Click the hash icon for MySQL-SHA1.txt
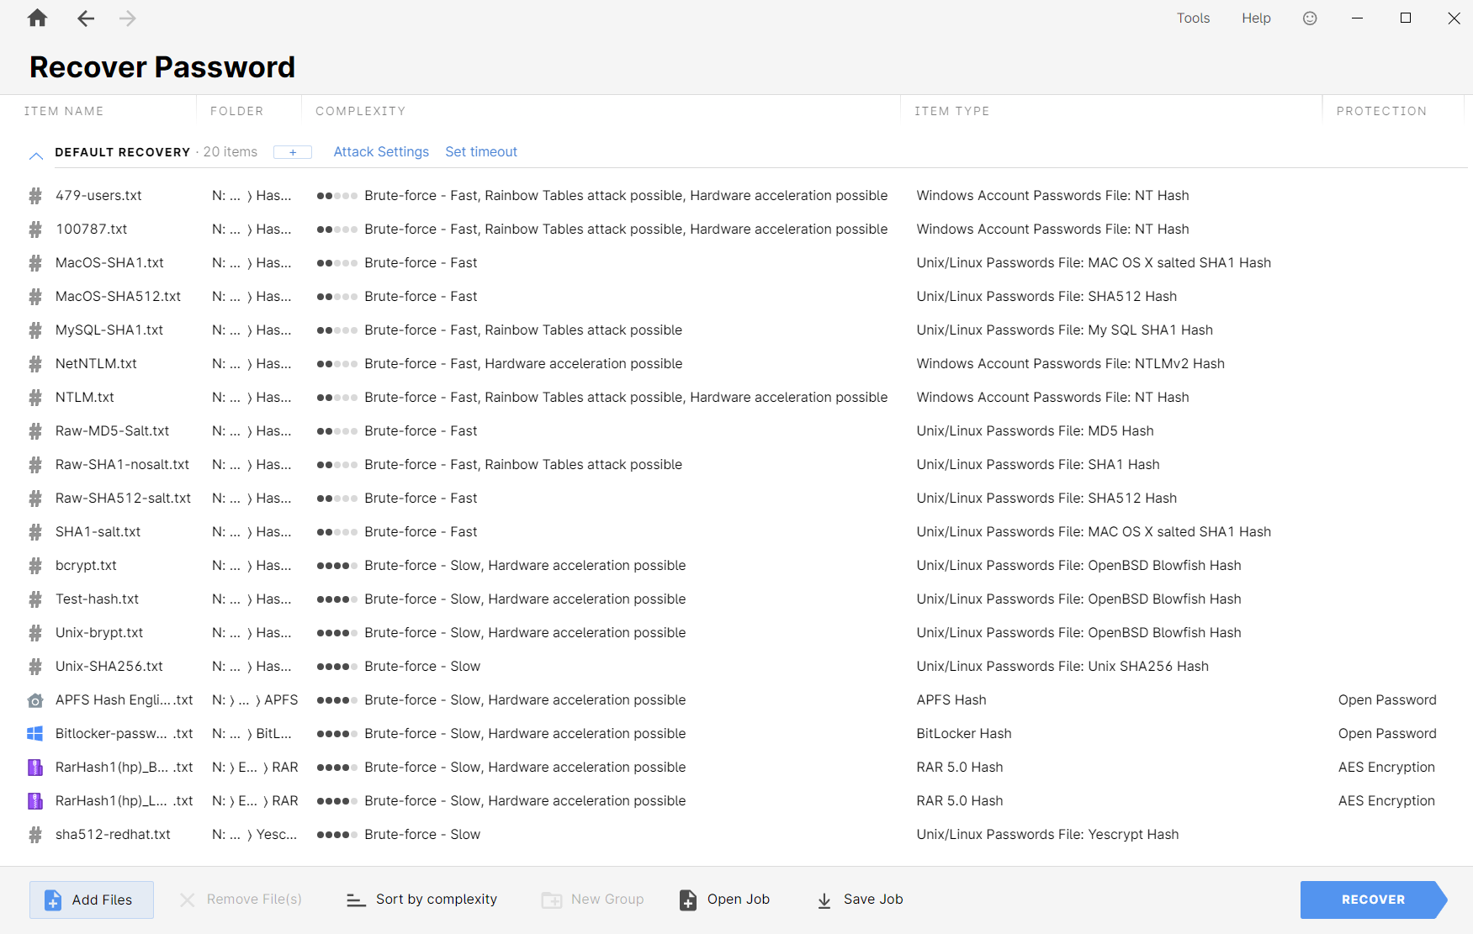The width and height of the screenshot is (1473, 934). pyautogui.click(x=35, y=330)
